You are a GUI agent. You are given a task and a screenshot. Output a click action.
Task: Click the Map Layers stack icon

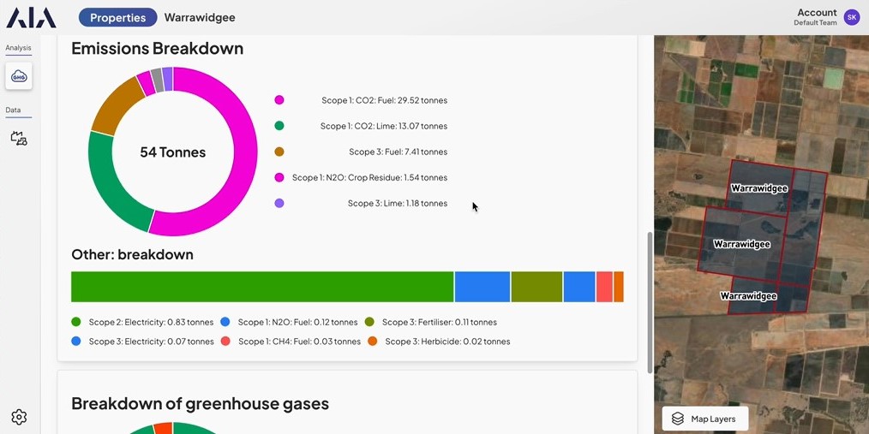pos(677,419)
